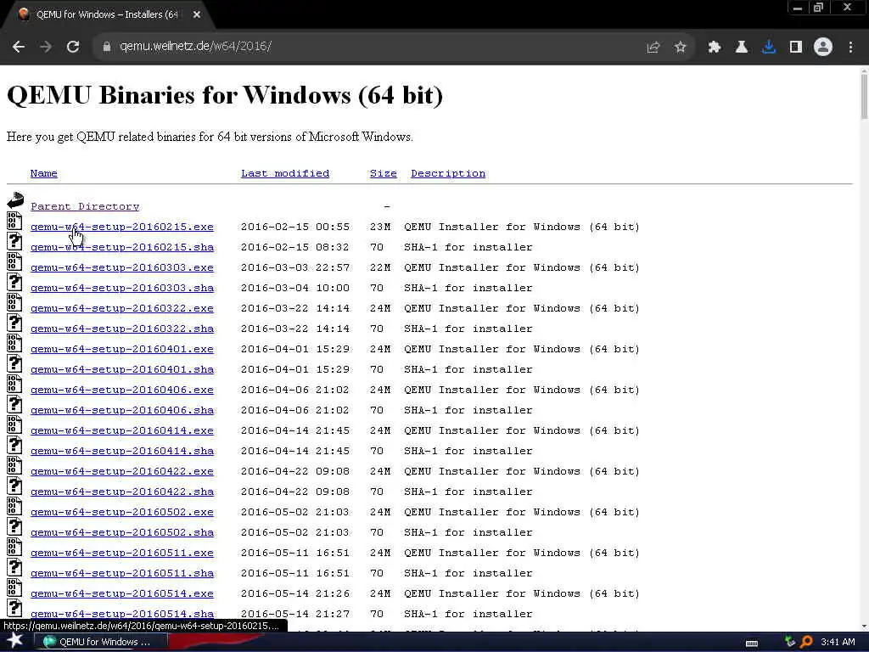Click the 2016-02-15 00:55 date text
869x652 pixels.
point(294,227)
